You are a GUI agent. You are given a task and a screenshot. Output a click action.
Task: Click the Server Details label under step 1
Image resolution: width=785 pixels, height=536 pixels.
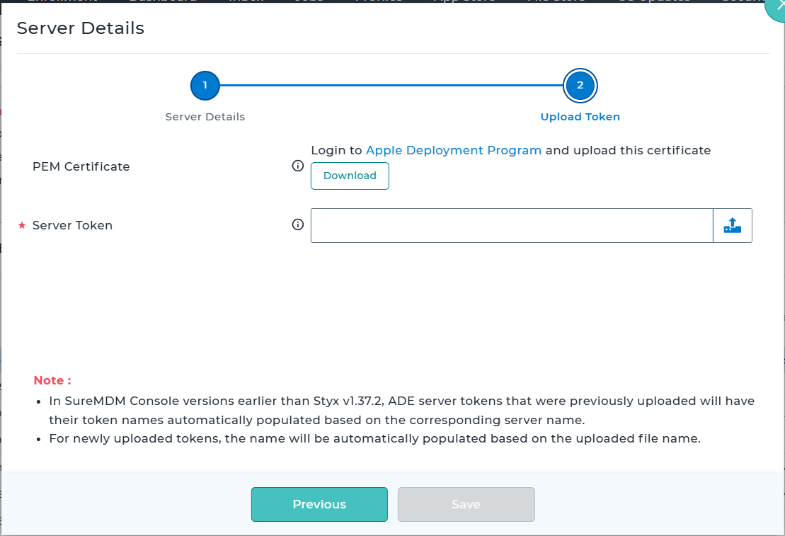click(x=205, y=117)
